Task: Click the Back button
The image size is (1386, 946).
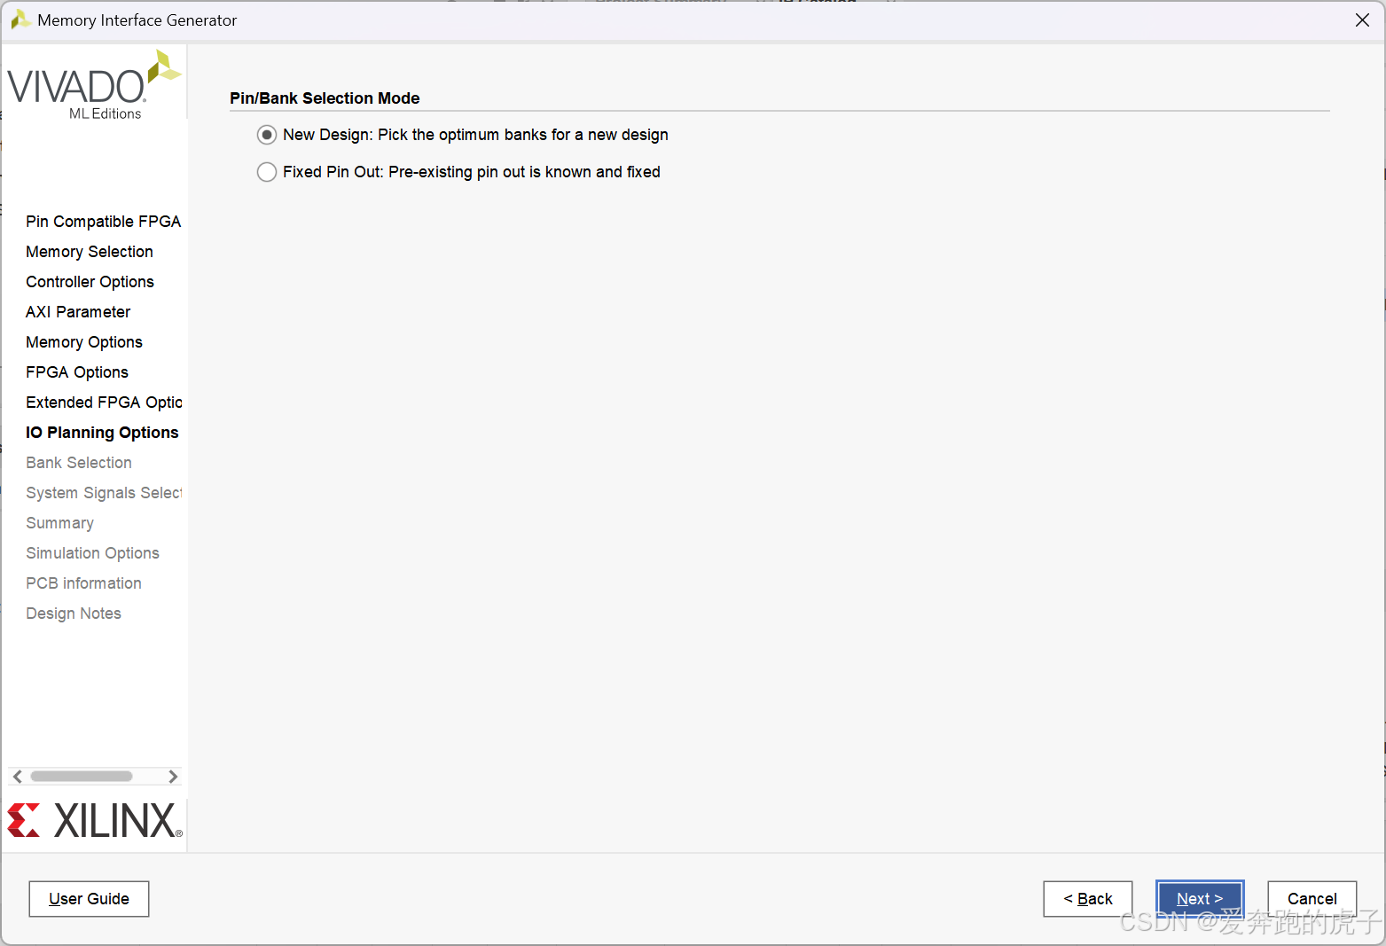Action: coord(1088,899)
